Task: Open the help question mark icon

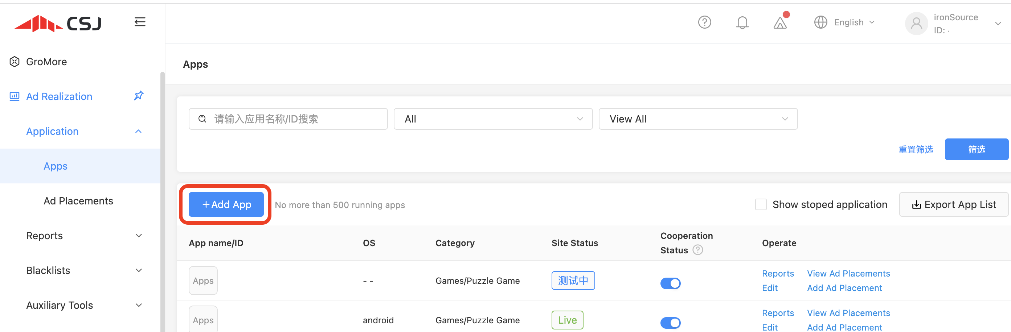Action: coord(704,22)
